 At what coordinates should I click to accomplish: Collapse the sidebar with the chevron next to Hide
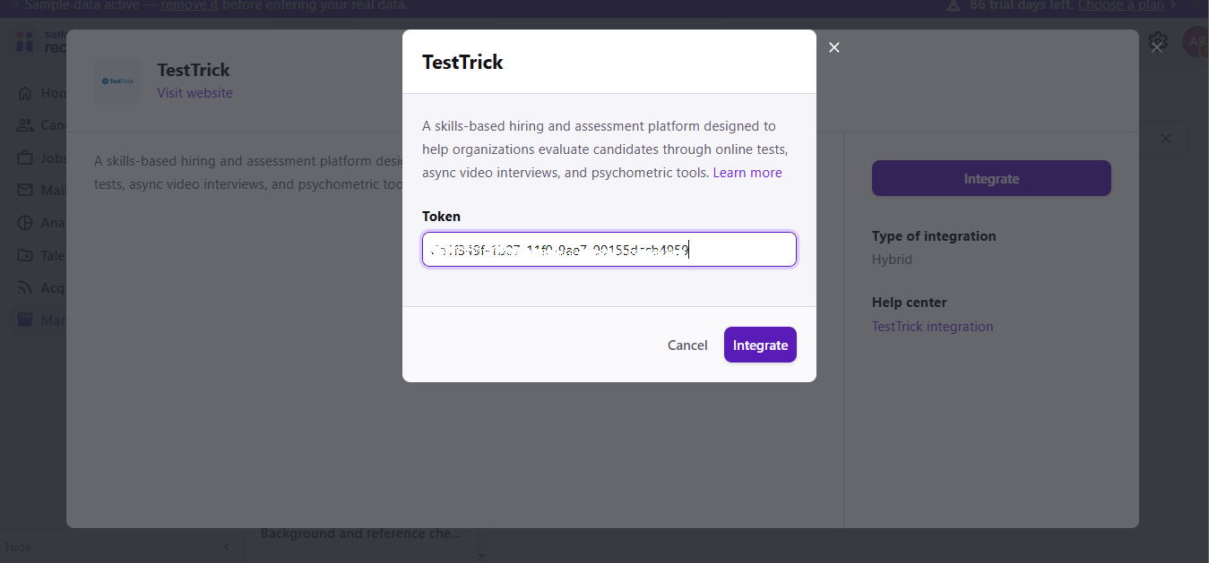[x=227, y=547]
